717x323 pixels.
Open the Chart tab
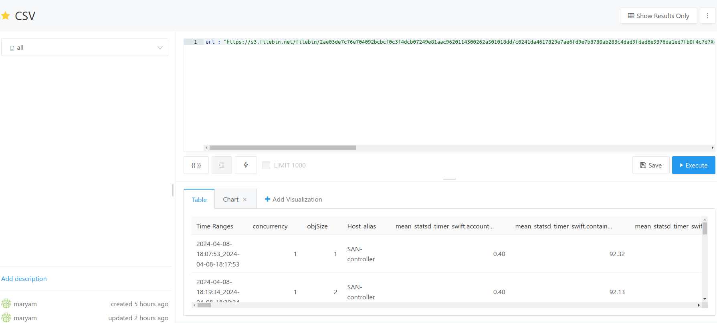[230, 200]
